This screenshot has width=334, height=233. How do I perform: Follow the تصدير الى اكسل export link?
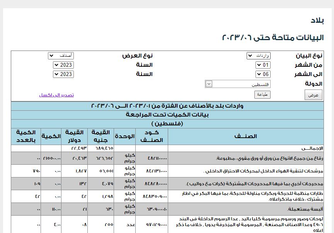(56, 95)
